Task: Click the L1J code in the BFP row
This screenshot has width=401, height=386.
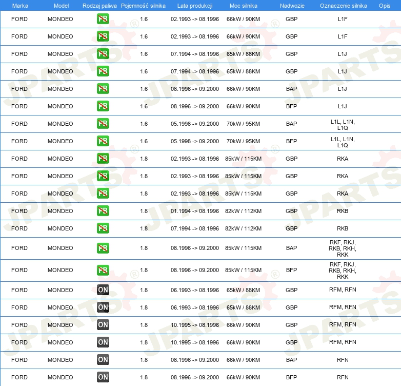Action: pos(343,106)
